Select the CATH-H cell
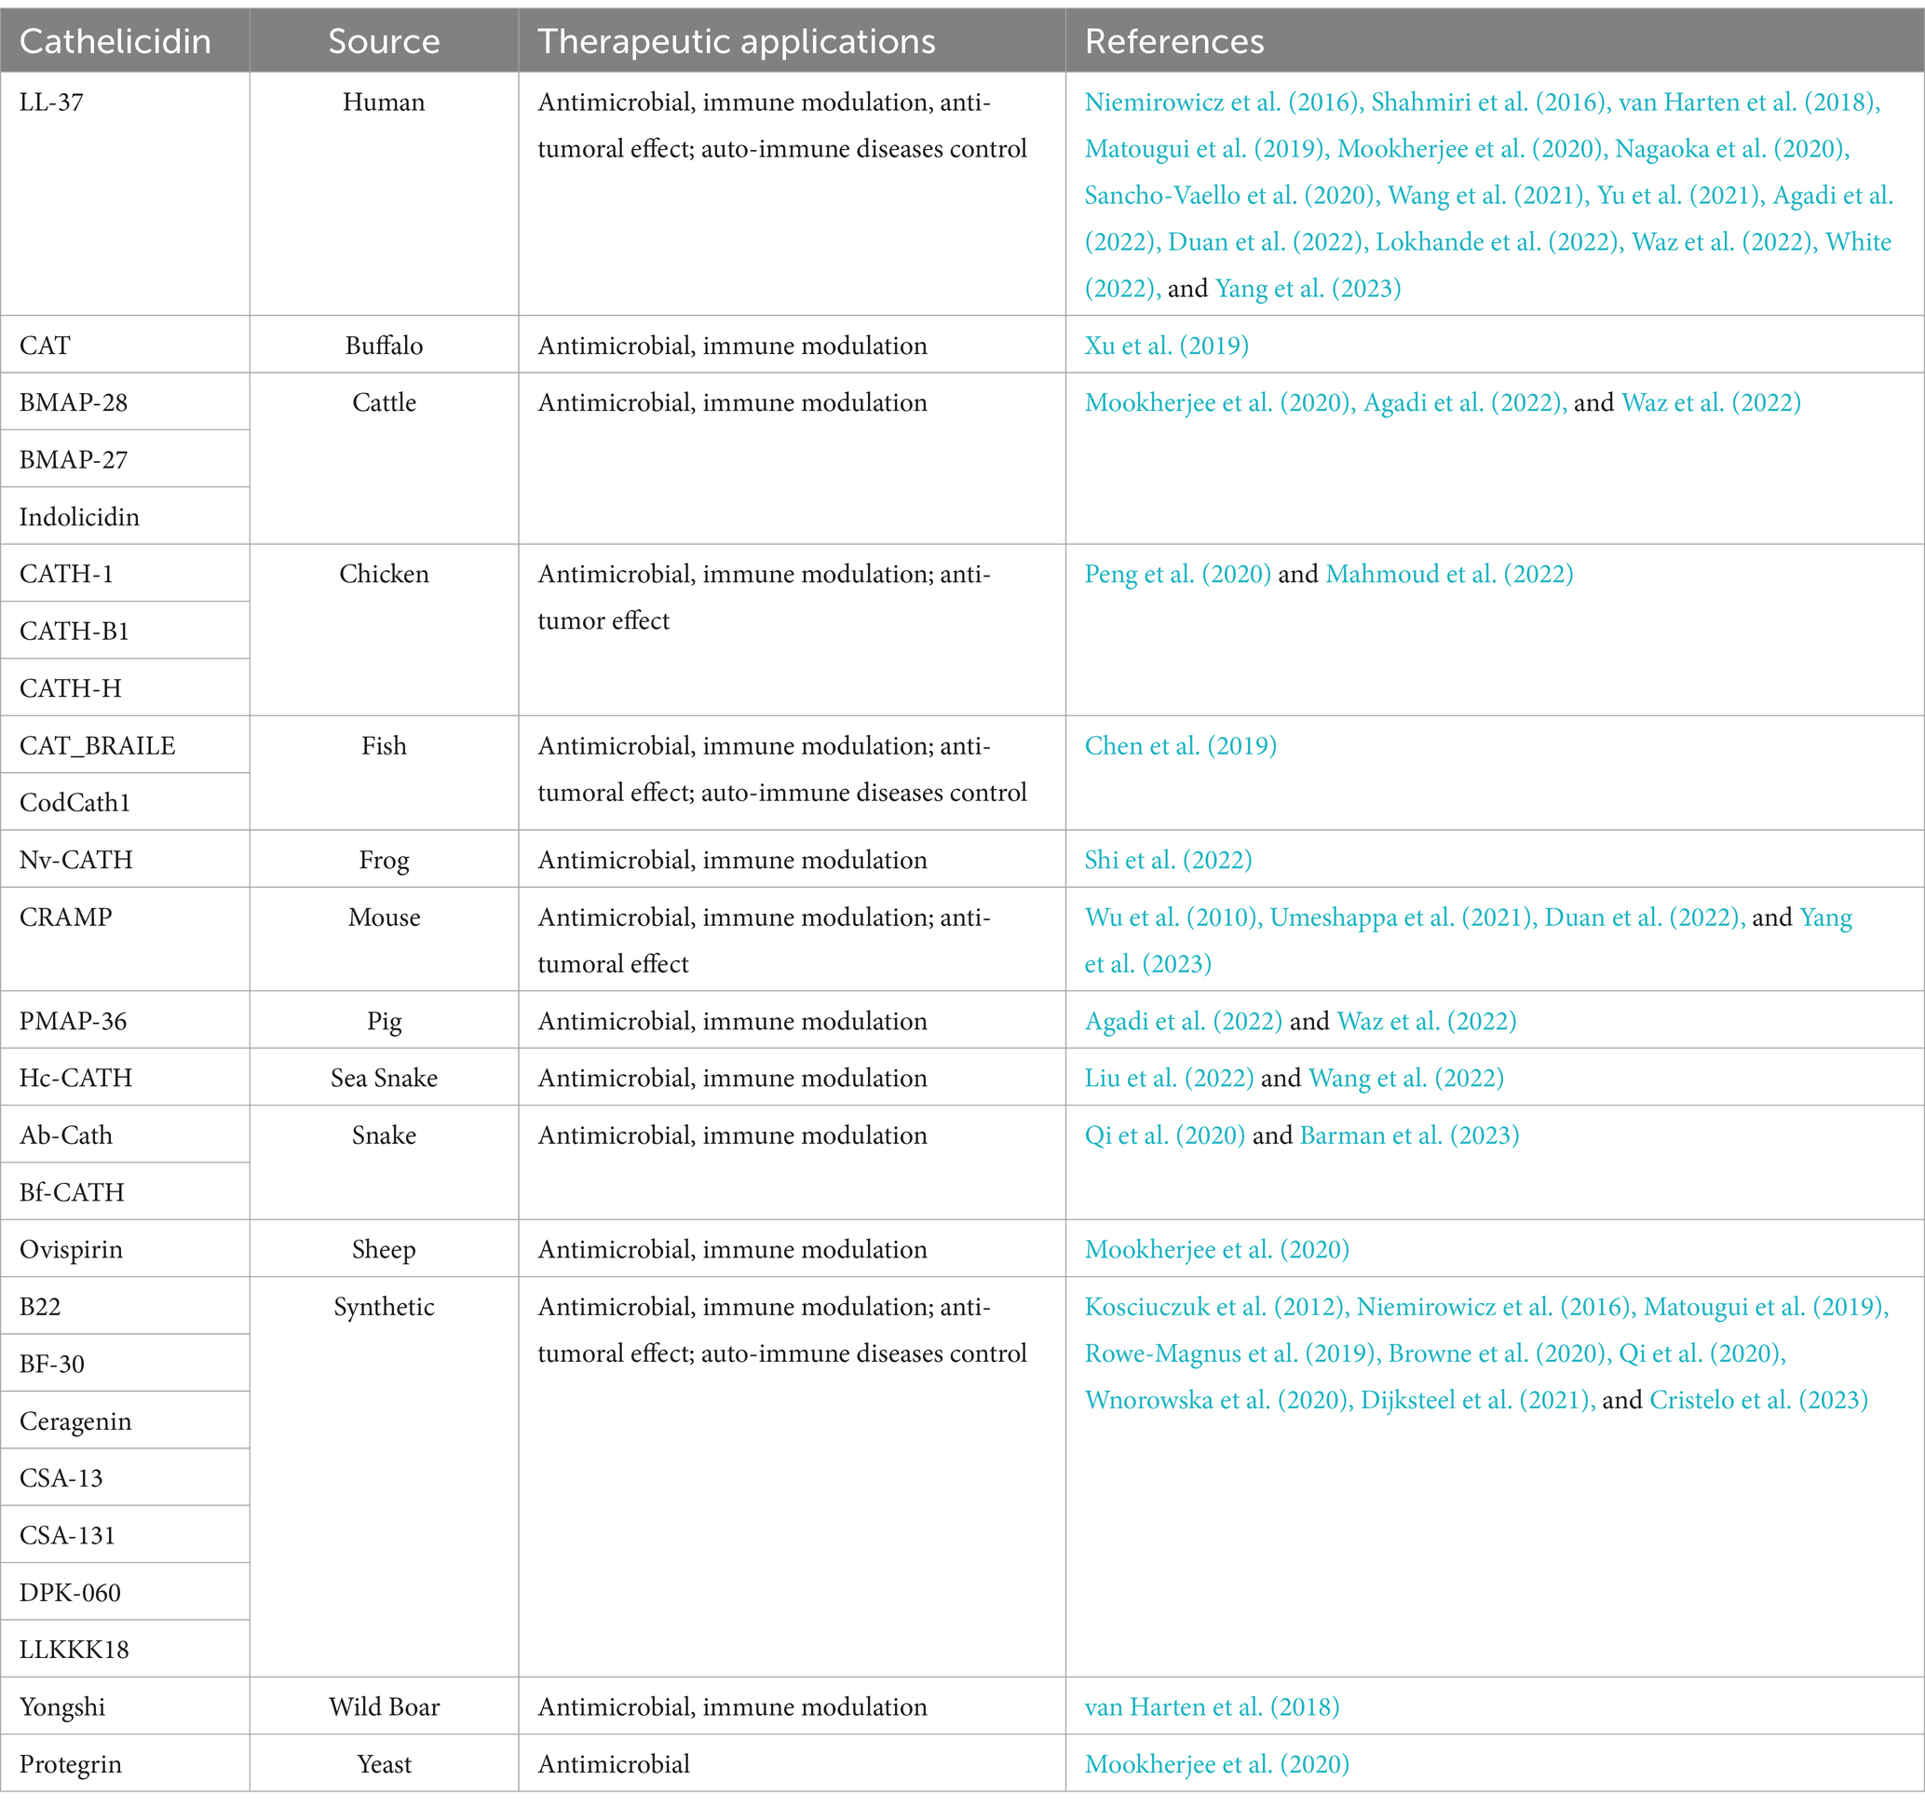This screenshot has height=1808, width=1925. coord(125,687)
